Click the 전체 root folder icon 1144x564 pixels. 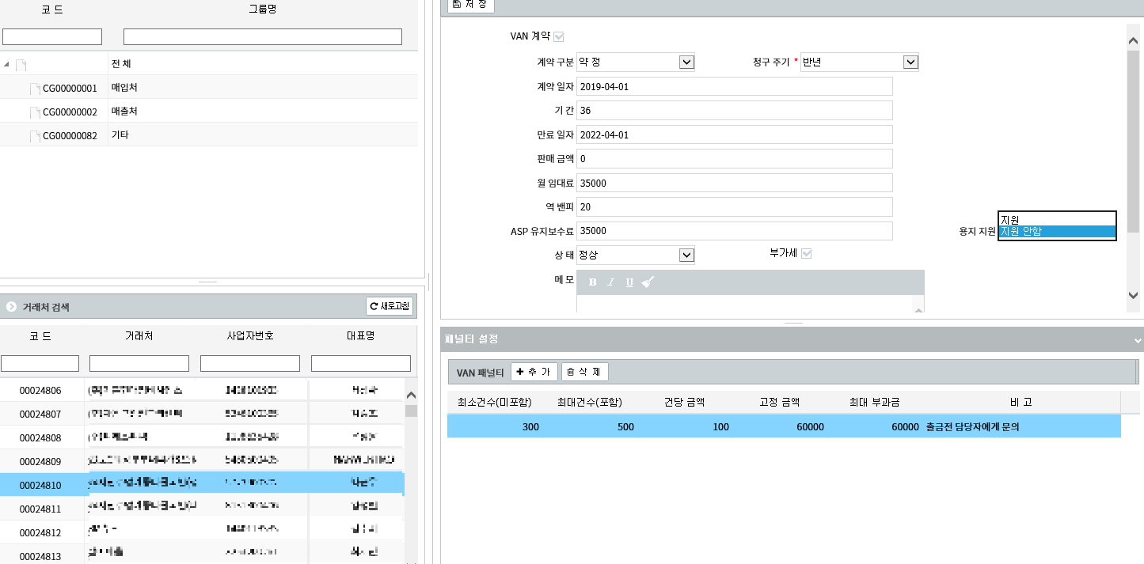pos(21,64)
